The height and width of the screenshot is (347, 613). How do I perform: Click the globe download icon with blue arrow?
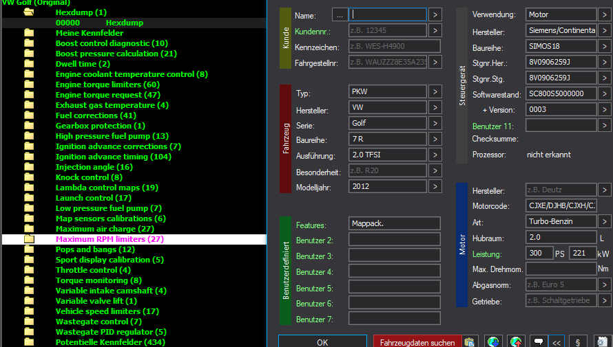493,342
